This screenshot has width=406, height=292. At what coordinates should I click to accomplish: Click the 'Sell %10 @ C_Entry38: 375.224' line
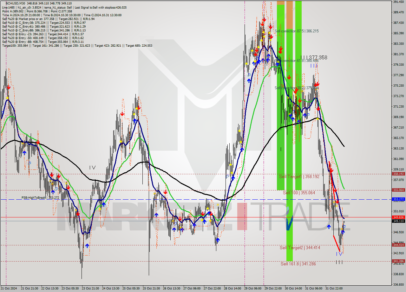click(44, 23)
